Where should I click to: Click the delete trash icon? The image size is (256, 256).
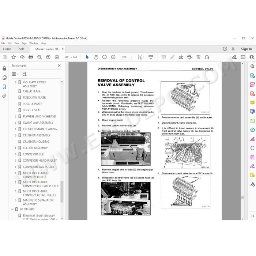(x=198, y=57)
